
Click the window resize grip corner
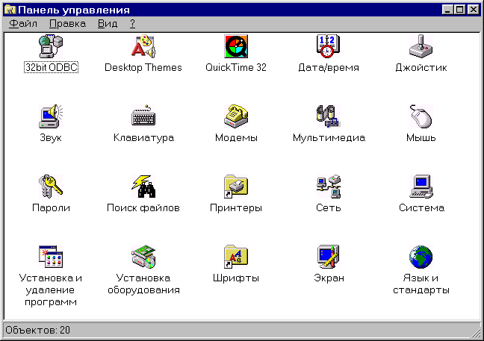point(476,333)
